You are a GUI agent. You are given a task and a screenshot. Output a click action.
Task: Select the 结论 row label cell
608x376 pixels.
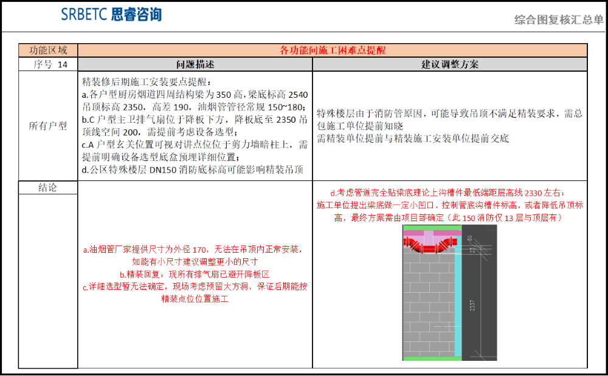48,188
